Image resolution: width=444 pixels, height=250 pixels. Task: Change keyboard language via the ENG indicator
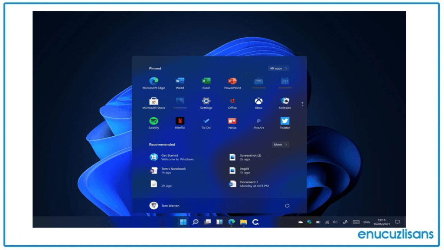click(366, 222)
